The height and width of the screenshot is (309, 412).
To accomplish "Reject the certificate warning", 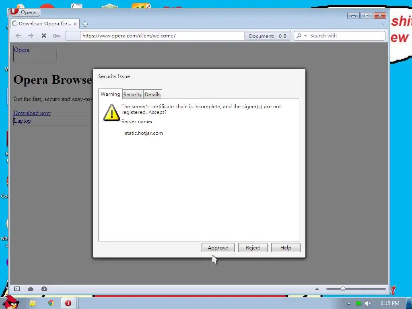I will click(253, 247).
